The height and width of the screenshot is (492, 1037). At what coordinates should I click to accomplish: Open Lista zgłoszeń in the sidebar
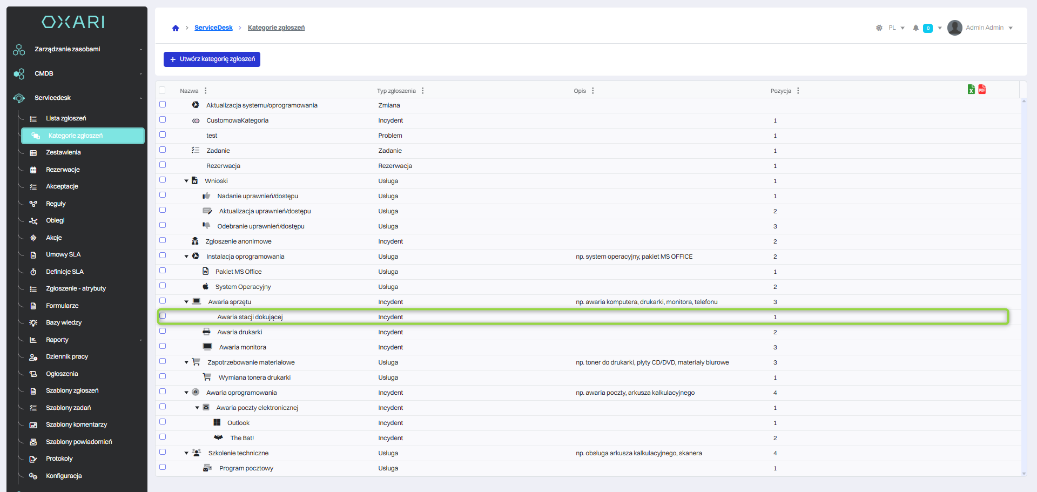66,118
